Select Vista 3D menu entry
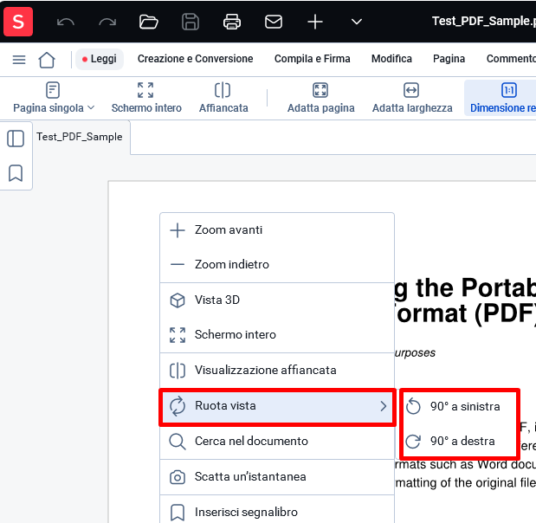The image size is (536, 523). coord(277,300)
